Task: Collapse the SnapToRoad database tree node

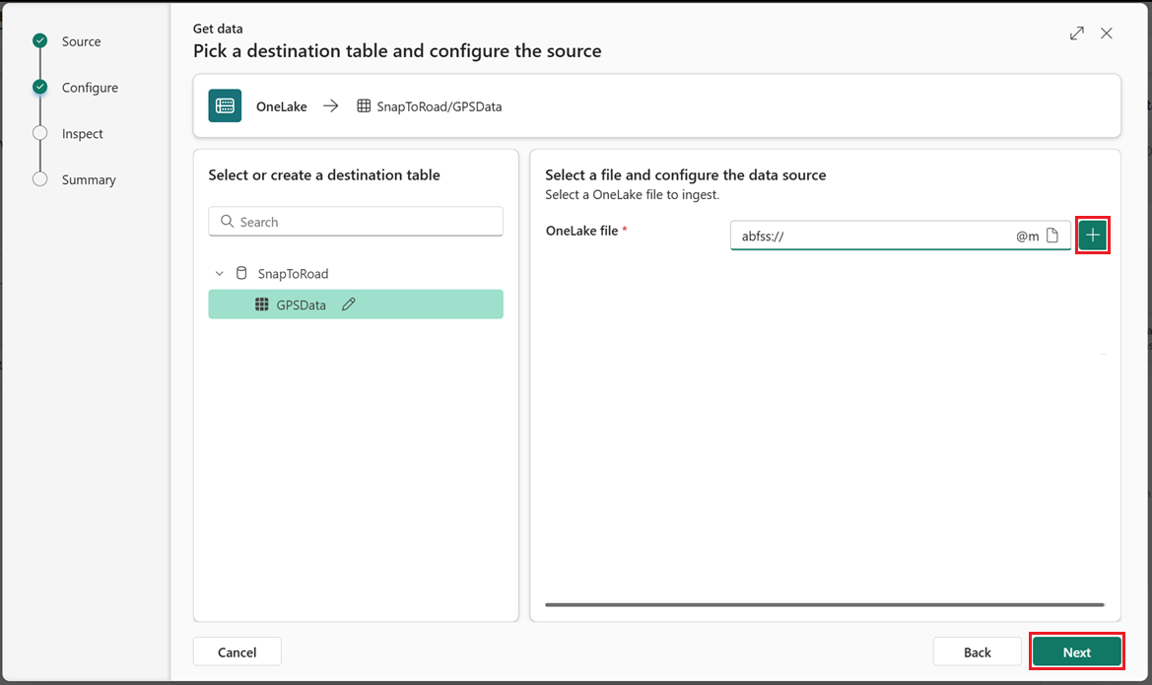Action: point(219,273)
